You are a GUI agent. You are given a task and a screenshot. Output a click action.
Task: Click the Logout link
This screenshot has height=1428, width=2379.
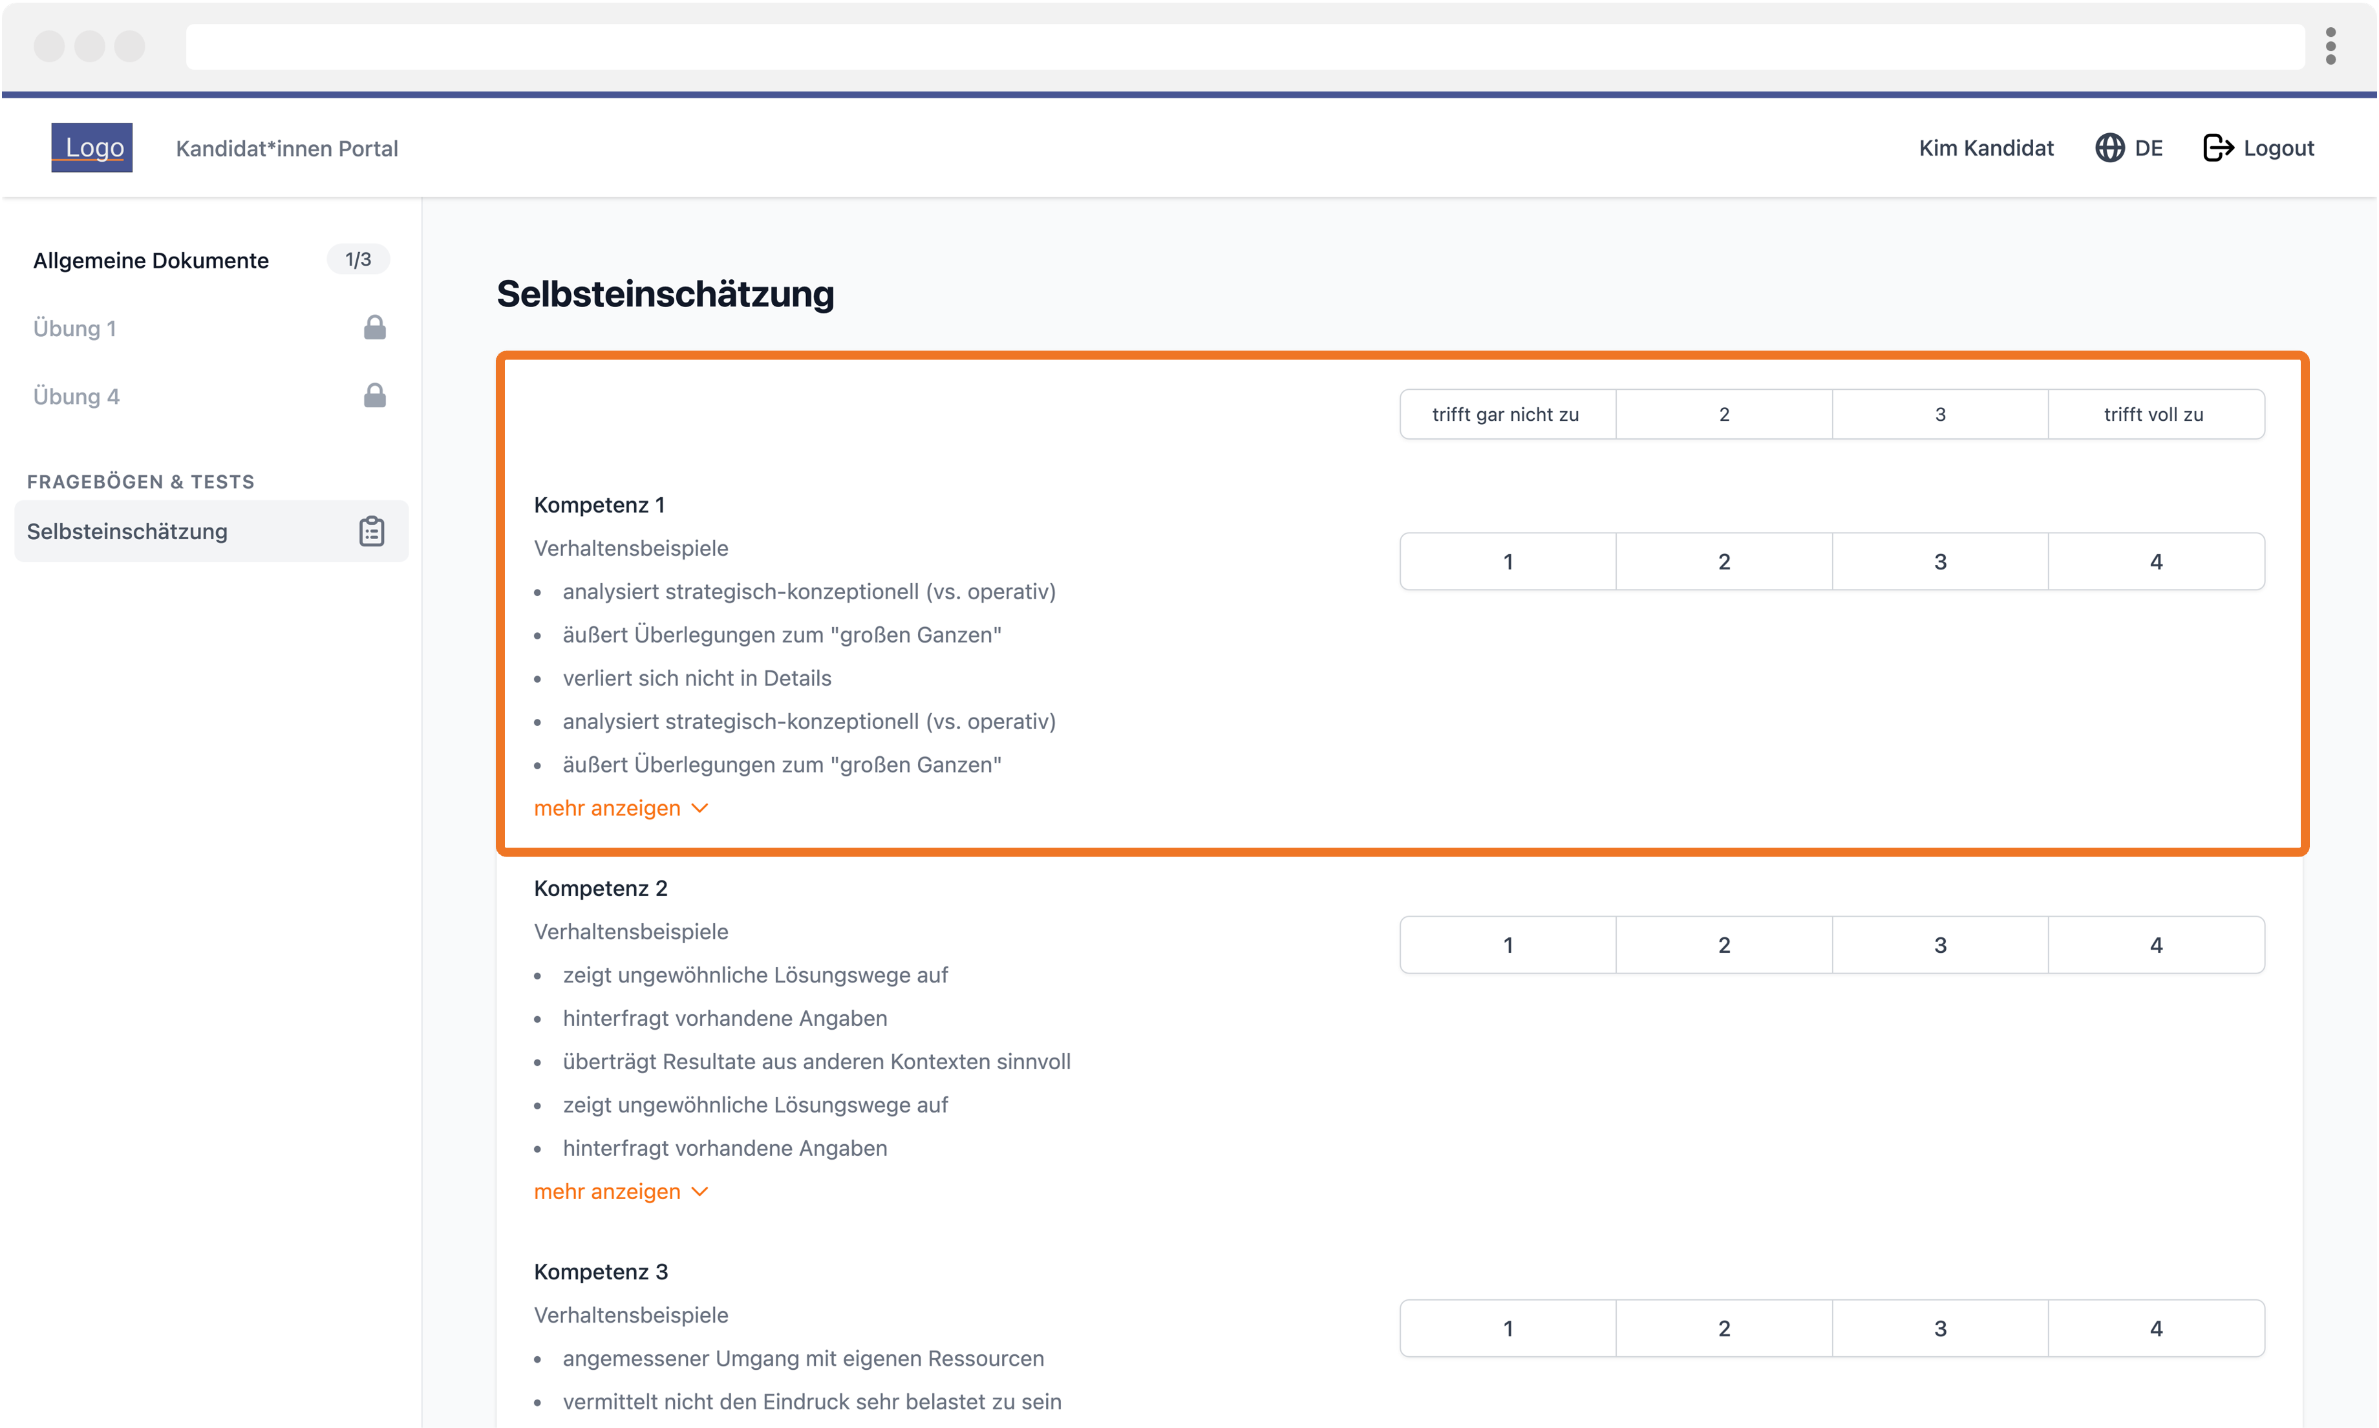tap(2258, 147)
